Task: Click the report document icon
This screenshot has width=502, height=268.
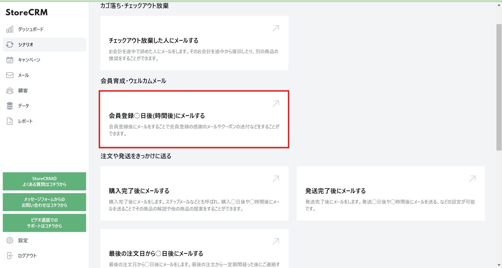Action: 10,121
